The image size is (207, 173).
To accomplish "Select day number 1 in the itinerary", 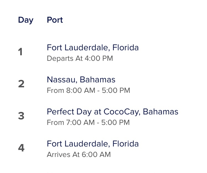I will click(20, 52).
